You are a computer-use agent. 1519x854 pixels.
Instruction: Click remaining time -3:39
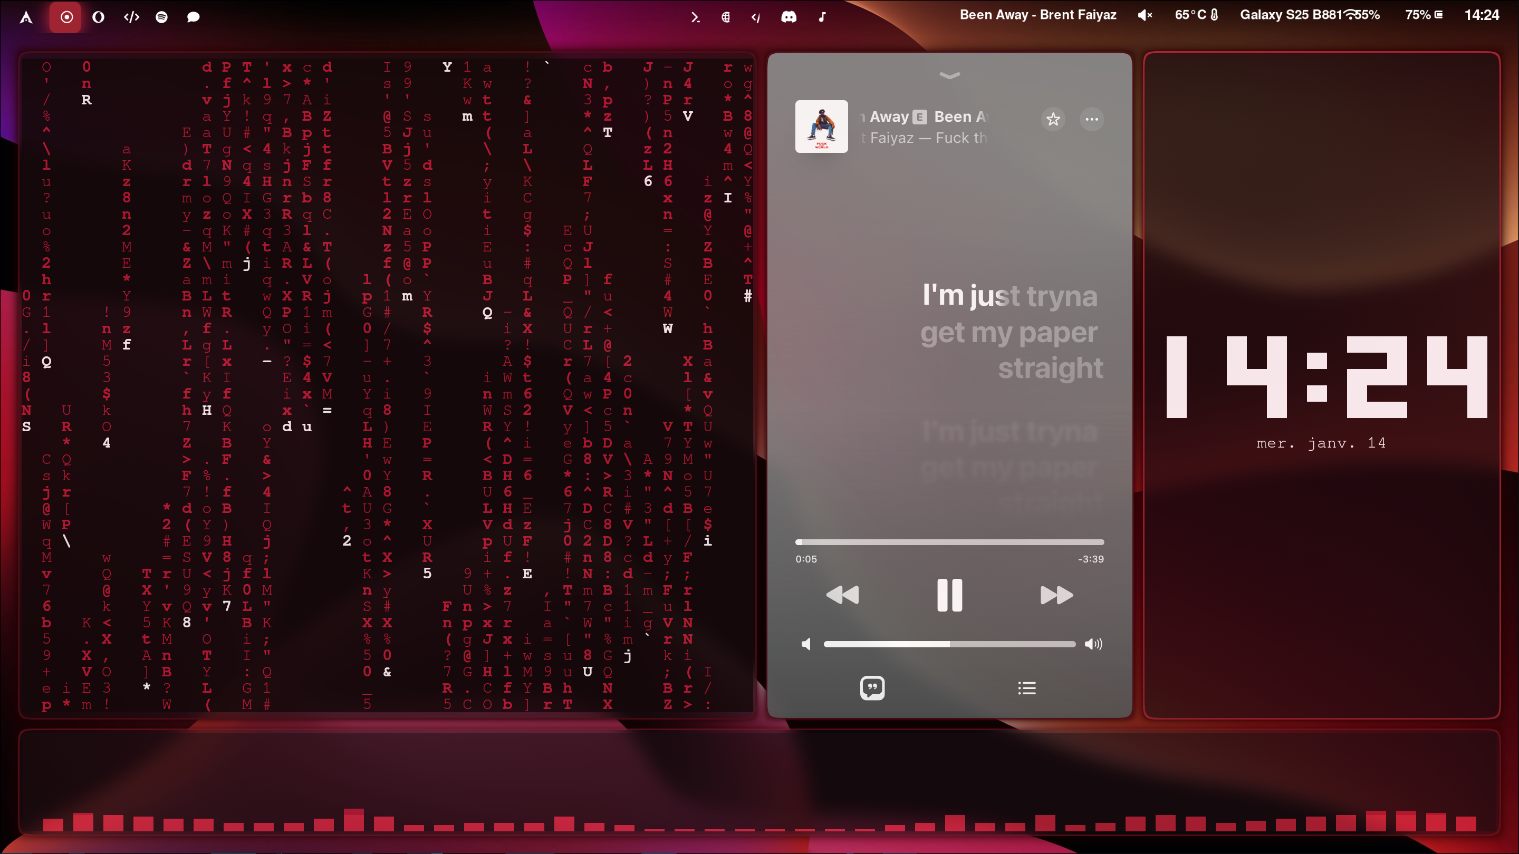pos(1090,559)
